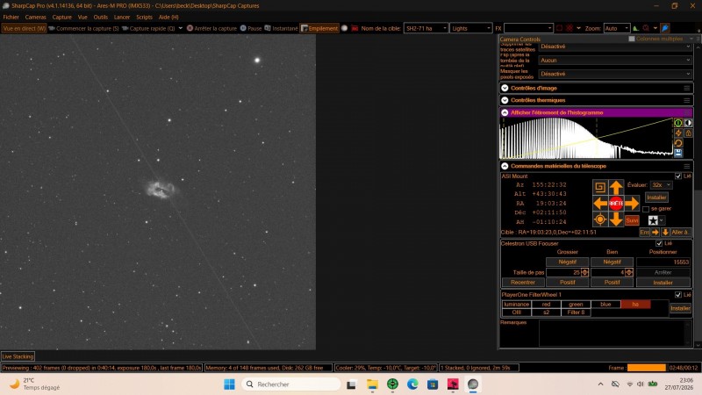
Task: Click the red magnifier icon in toolbar
Action: click(646, 28)
